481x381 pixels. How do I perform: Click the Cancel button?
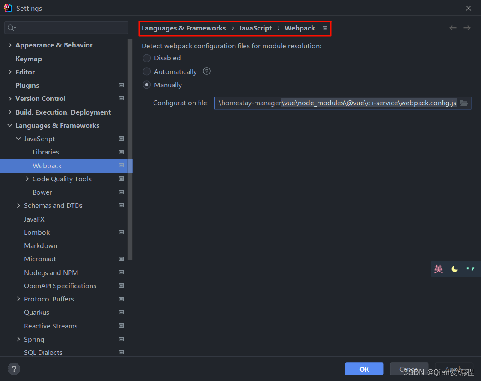coord(409,369)
